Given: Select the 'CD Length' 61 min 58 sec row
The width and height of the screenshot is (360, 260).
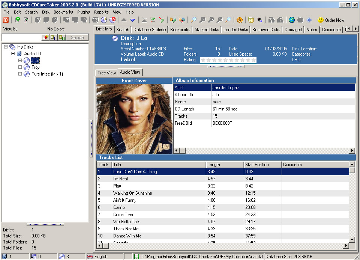Looking at the screenshot, I should tap(264, 109).
